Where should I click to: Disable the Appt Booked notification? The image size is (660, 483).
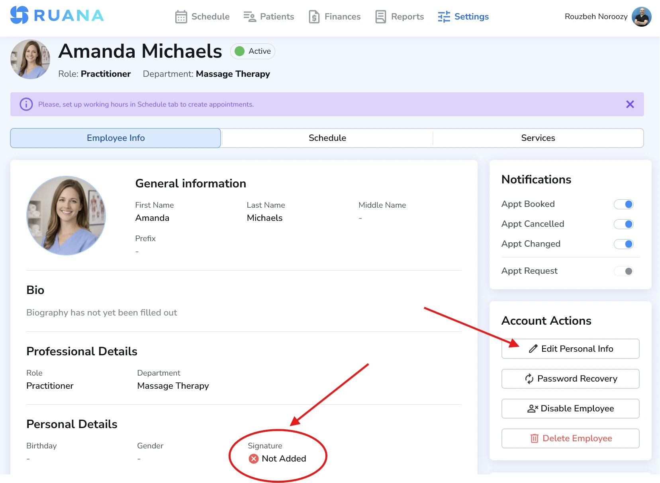pyautogui.click(x=624, y=204)
